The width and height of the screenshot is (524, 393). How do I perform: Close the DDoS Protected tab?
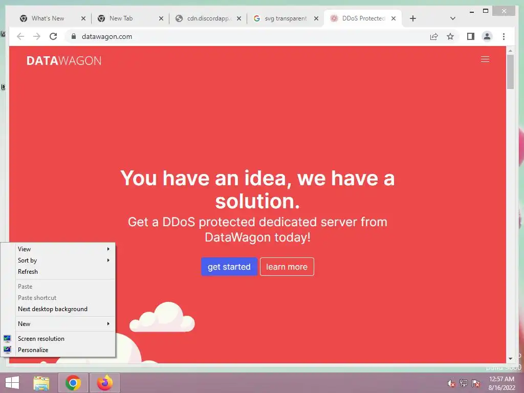pyautogui.click(x=394, y=18)
